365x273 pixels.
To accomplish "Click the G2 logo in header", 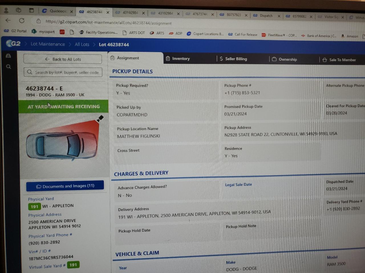I will coord(13,44).
